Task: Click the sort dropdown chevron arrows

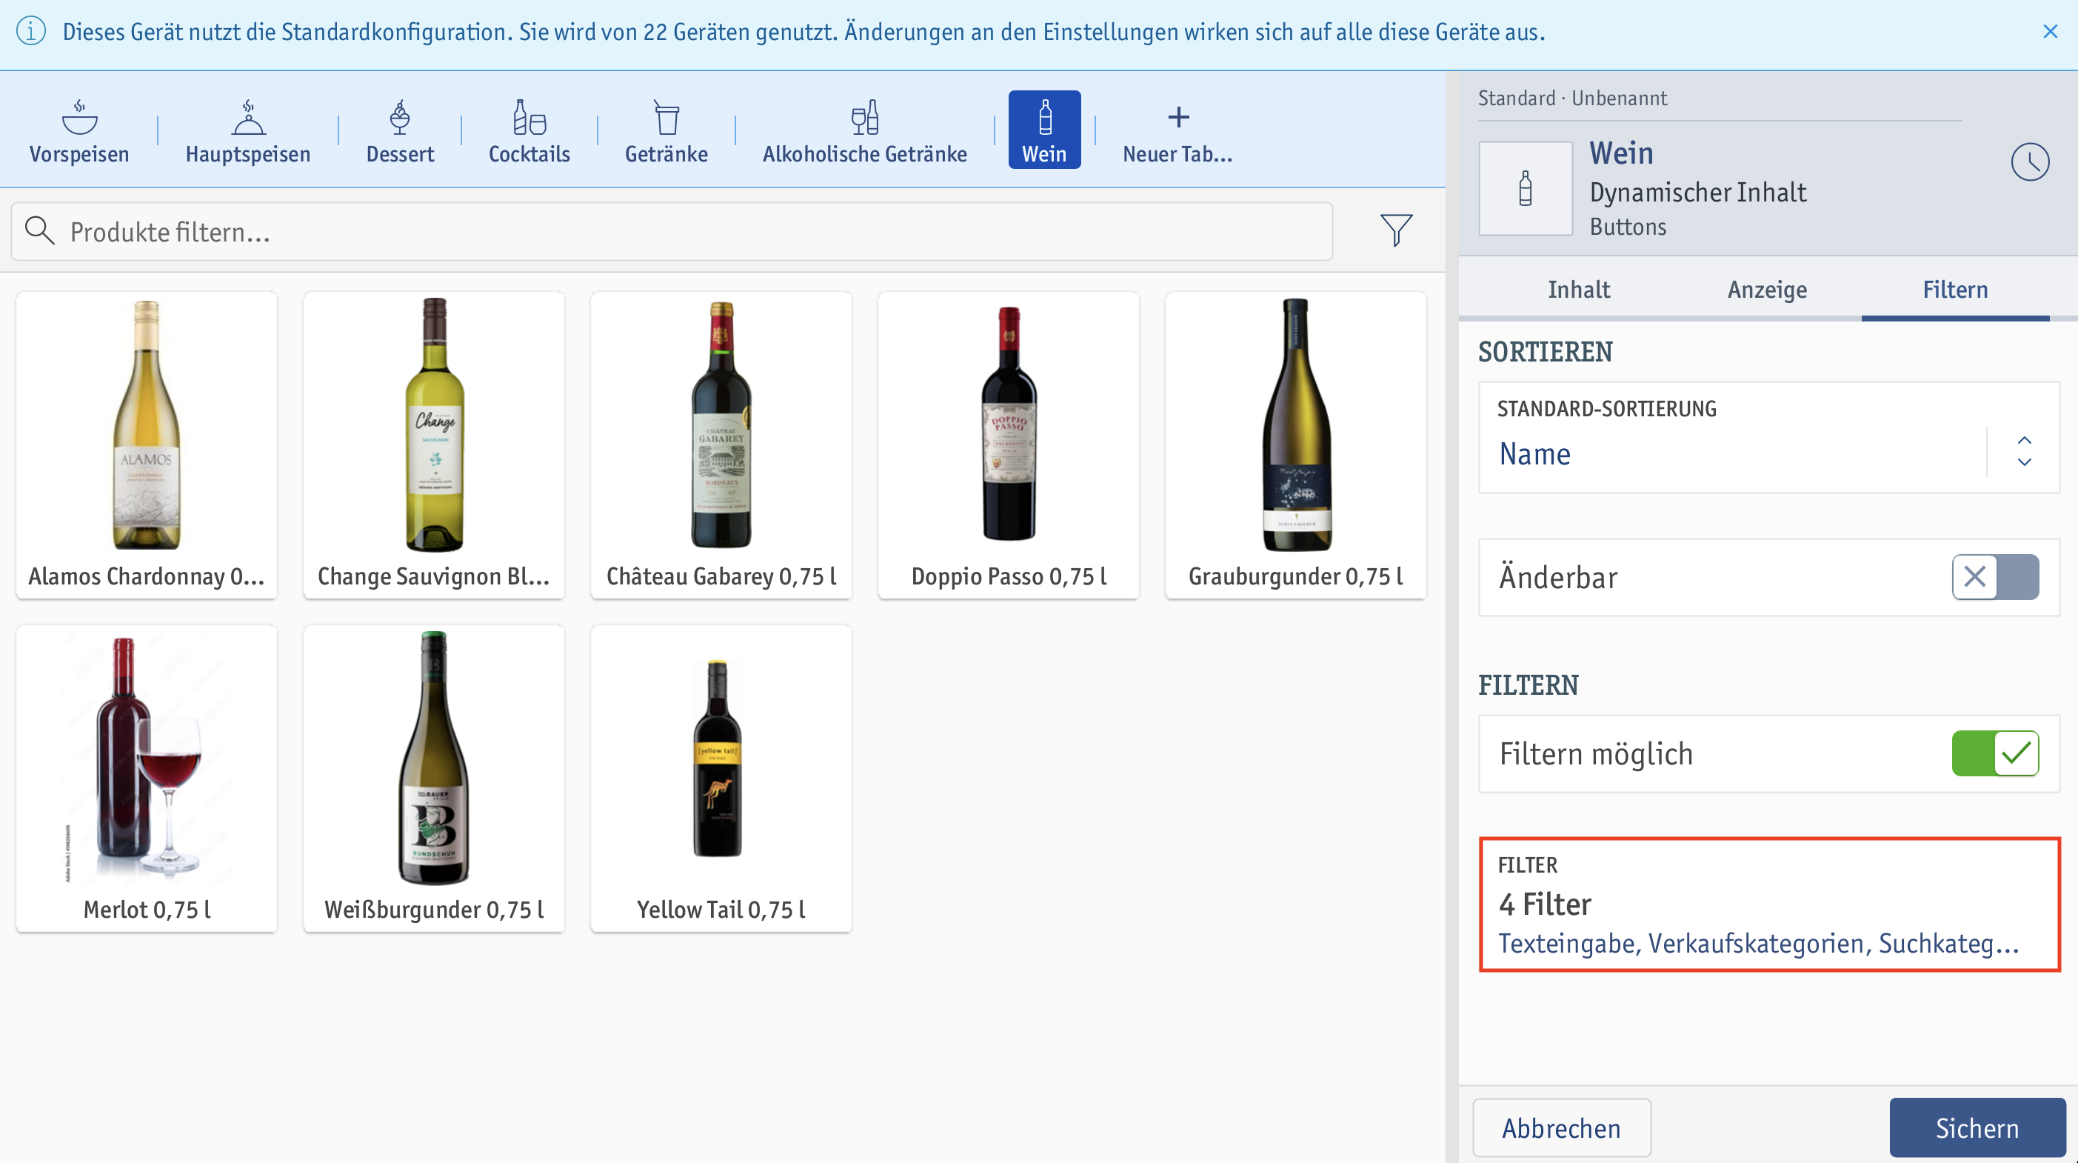Action: point(2024,452)
